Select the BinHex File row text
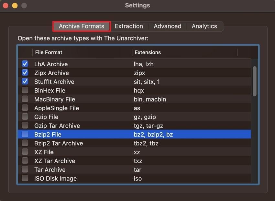275x201 pixels. 50,91
